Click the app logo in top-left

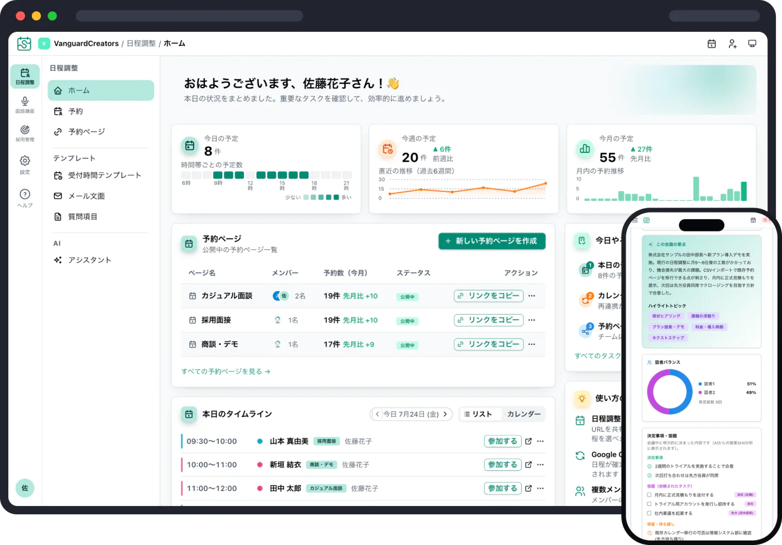click(x=24, y=44)
